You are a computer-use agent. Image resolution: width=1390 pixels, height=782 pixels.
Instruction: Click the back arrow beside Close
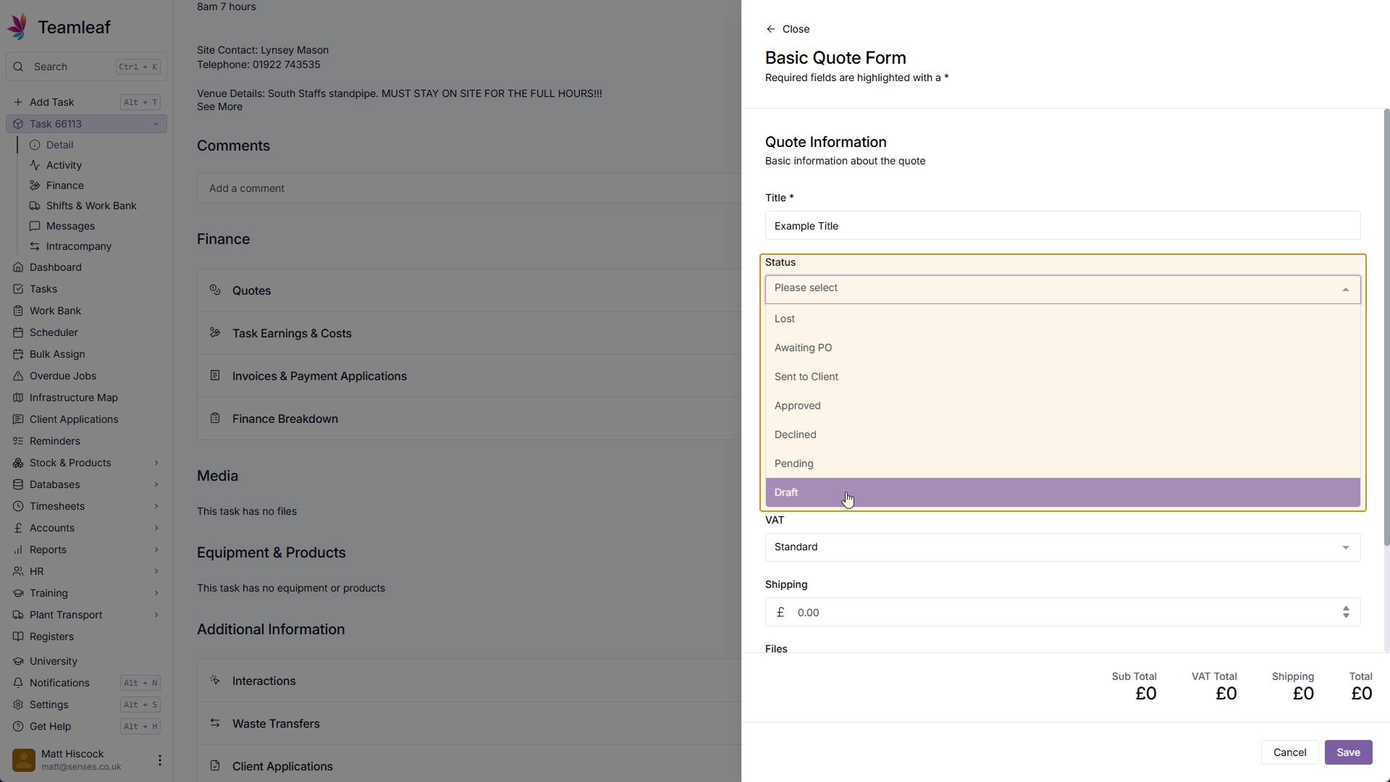770,29
